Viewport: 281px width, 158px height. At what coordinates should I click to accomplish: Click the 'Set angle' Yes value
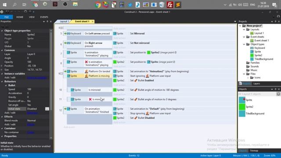(29, 105)
